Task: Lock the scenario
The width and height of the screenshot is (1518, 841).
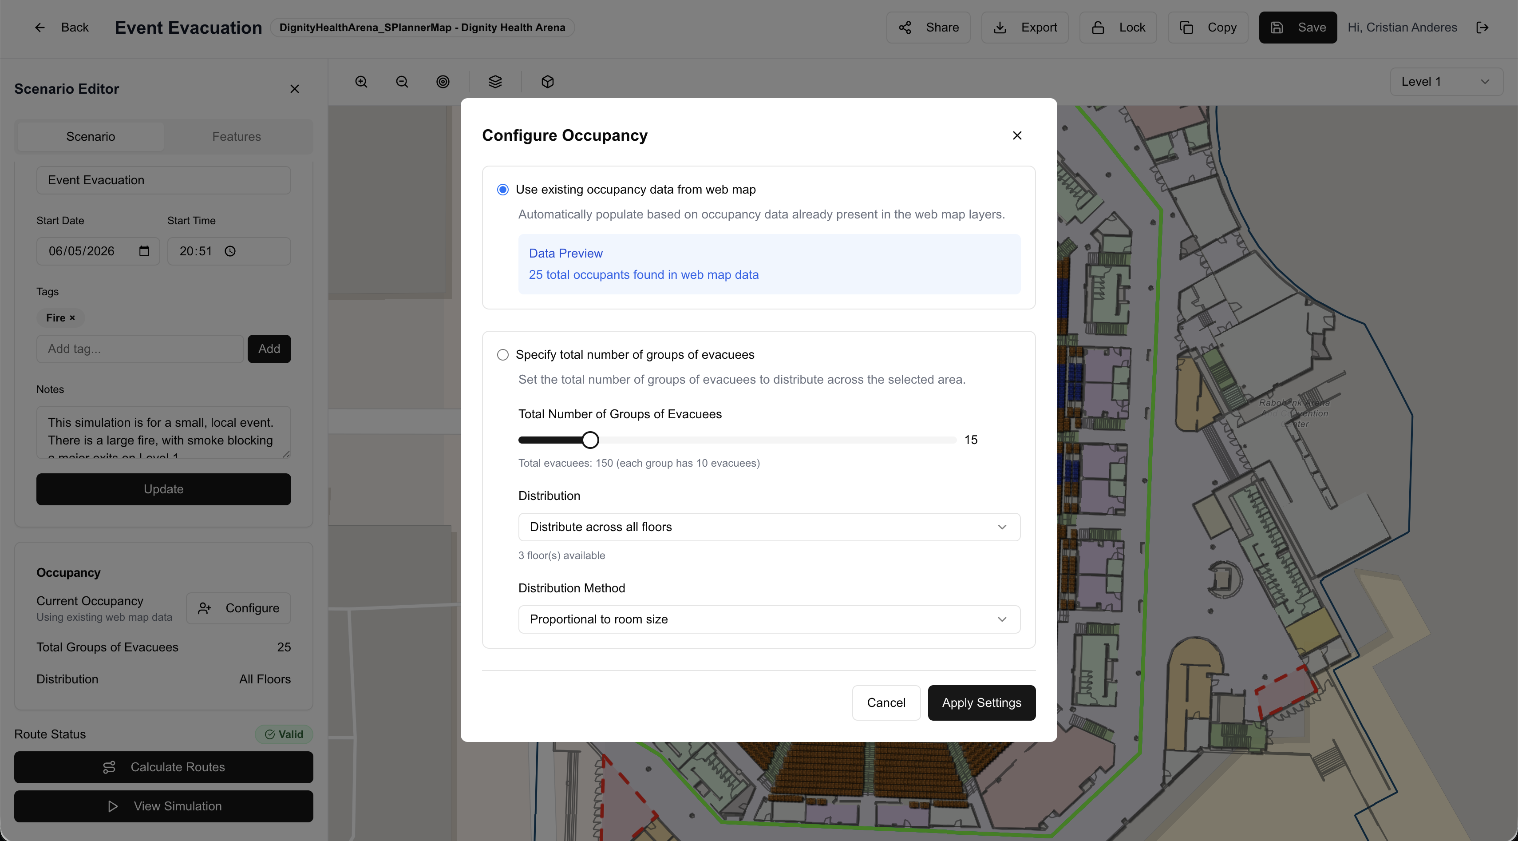Action: click(1118, 27)
